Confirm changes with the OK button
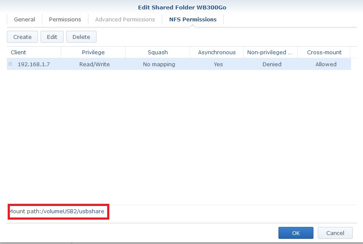The height and width of the screenshot is (244, 363). 296,233
